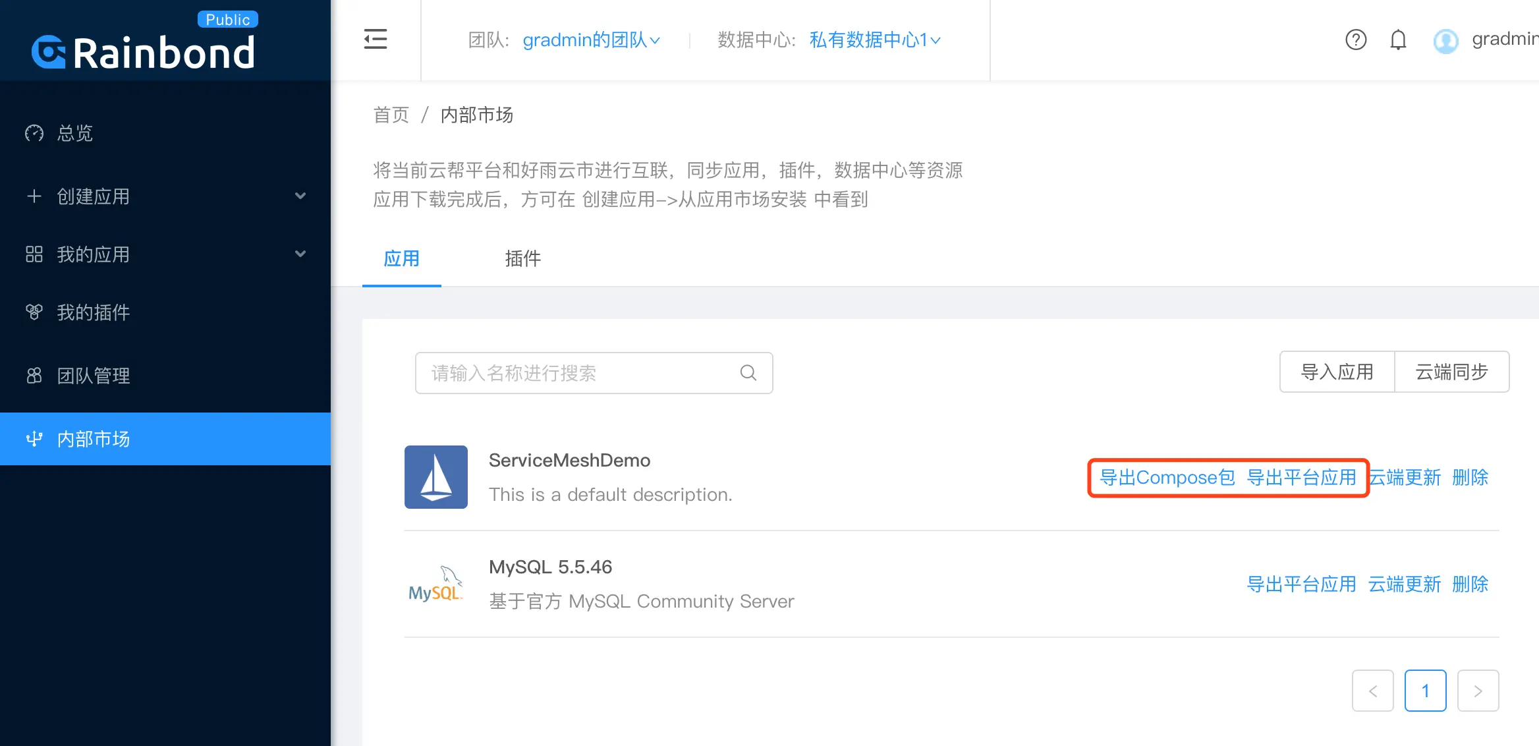The image size is (1539, 746).
Task: Click the app name search field
Action: (580, 373)
